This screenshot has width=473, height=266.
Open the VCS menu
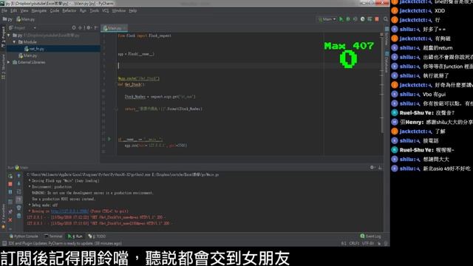point(105,10)
